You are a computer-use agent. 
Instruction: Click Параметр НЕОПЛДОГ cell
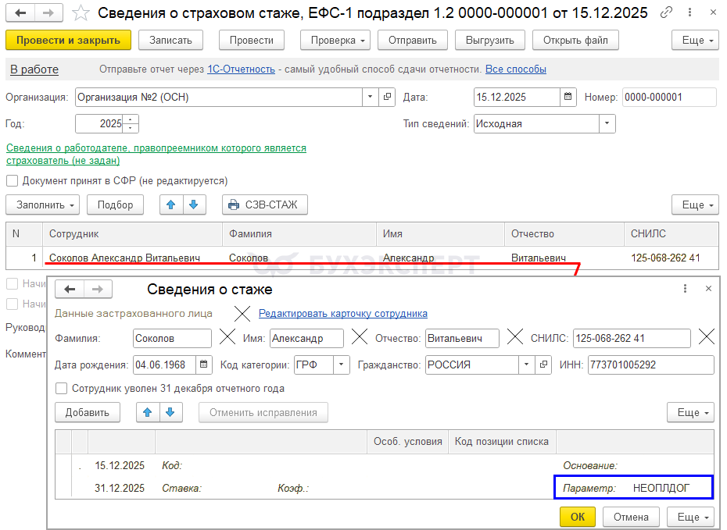[x=633, y=487]
